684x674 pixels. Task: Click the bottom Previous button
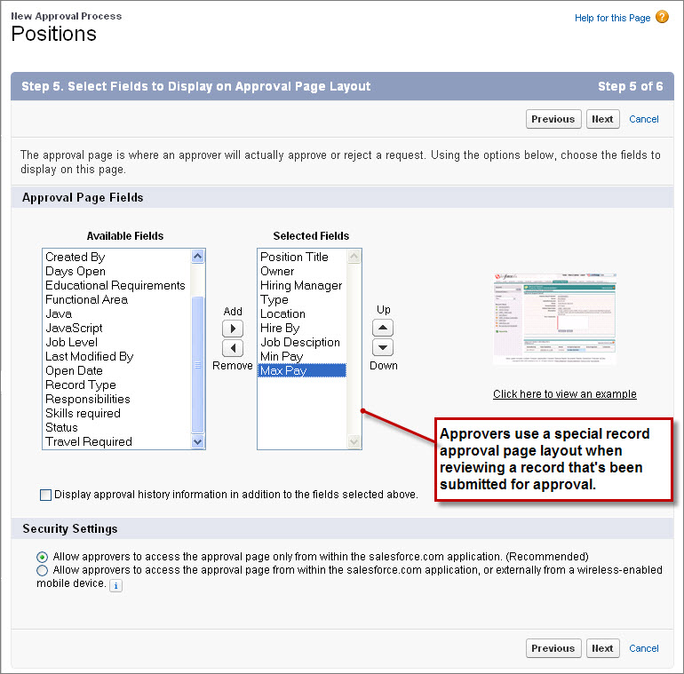tap(553, 648)
